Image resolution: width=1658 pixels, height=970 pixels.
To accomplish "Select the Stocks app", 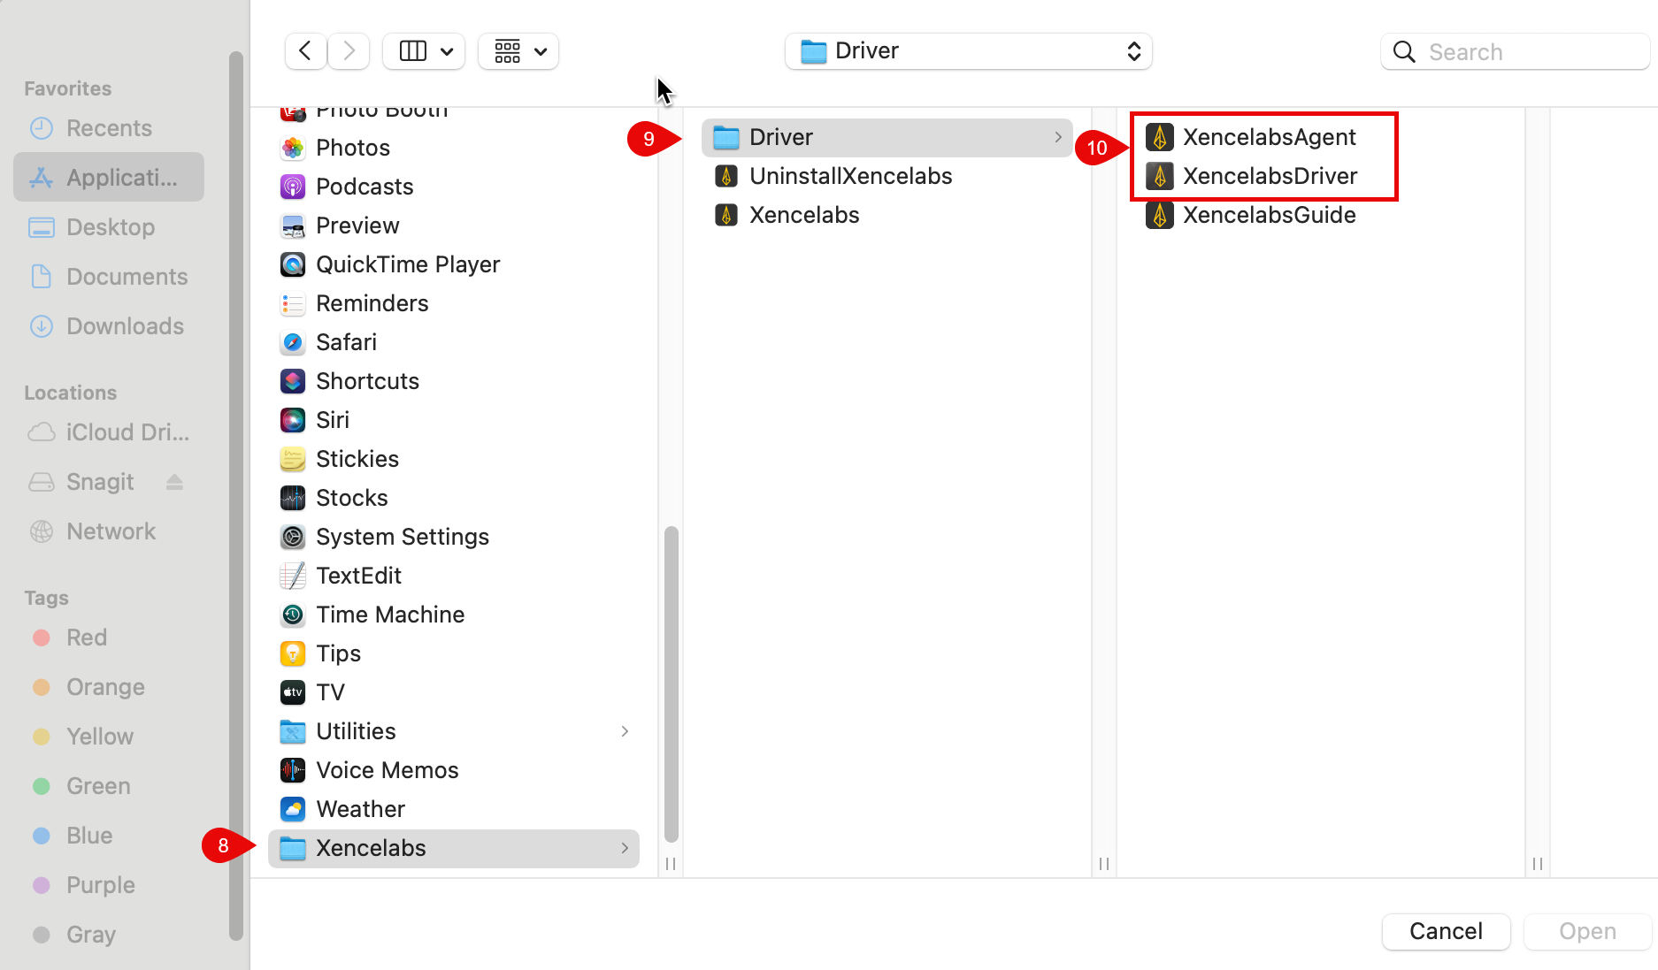I will point(454,498).
